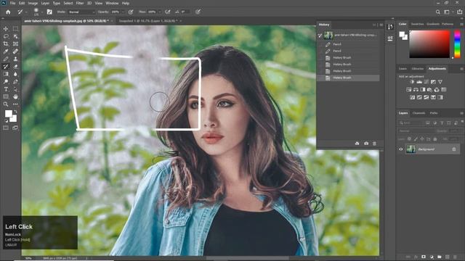Create new snapshot with camera icon
The image size is (465, 261).
[366, 144]
